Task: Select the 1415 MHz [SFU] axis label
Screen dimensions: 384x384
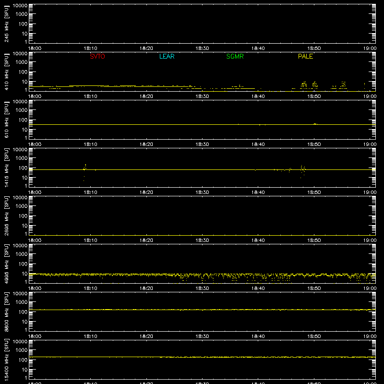Action: [6, 168]
